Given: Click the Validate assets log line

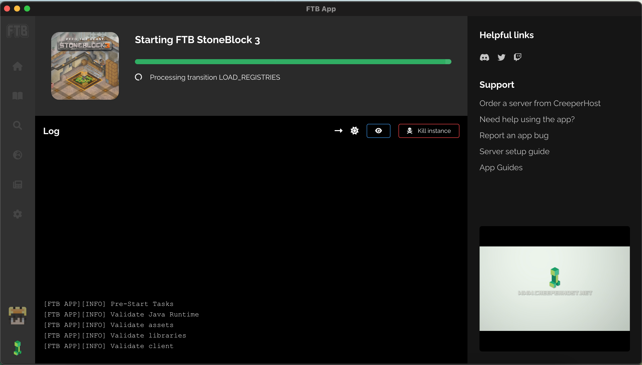Looking at the screenshot, I should tap(109, 325).
